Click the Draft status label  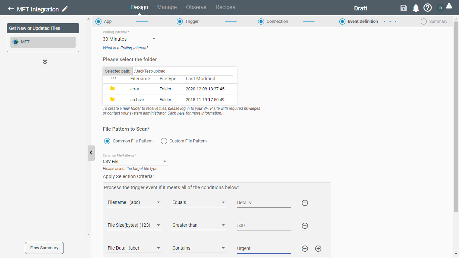point(361,8)
